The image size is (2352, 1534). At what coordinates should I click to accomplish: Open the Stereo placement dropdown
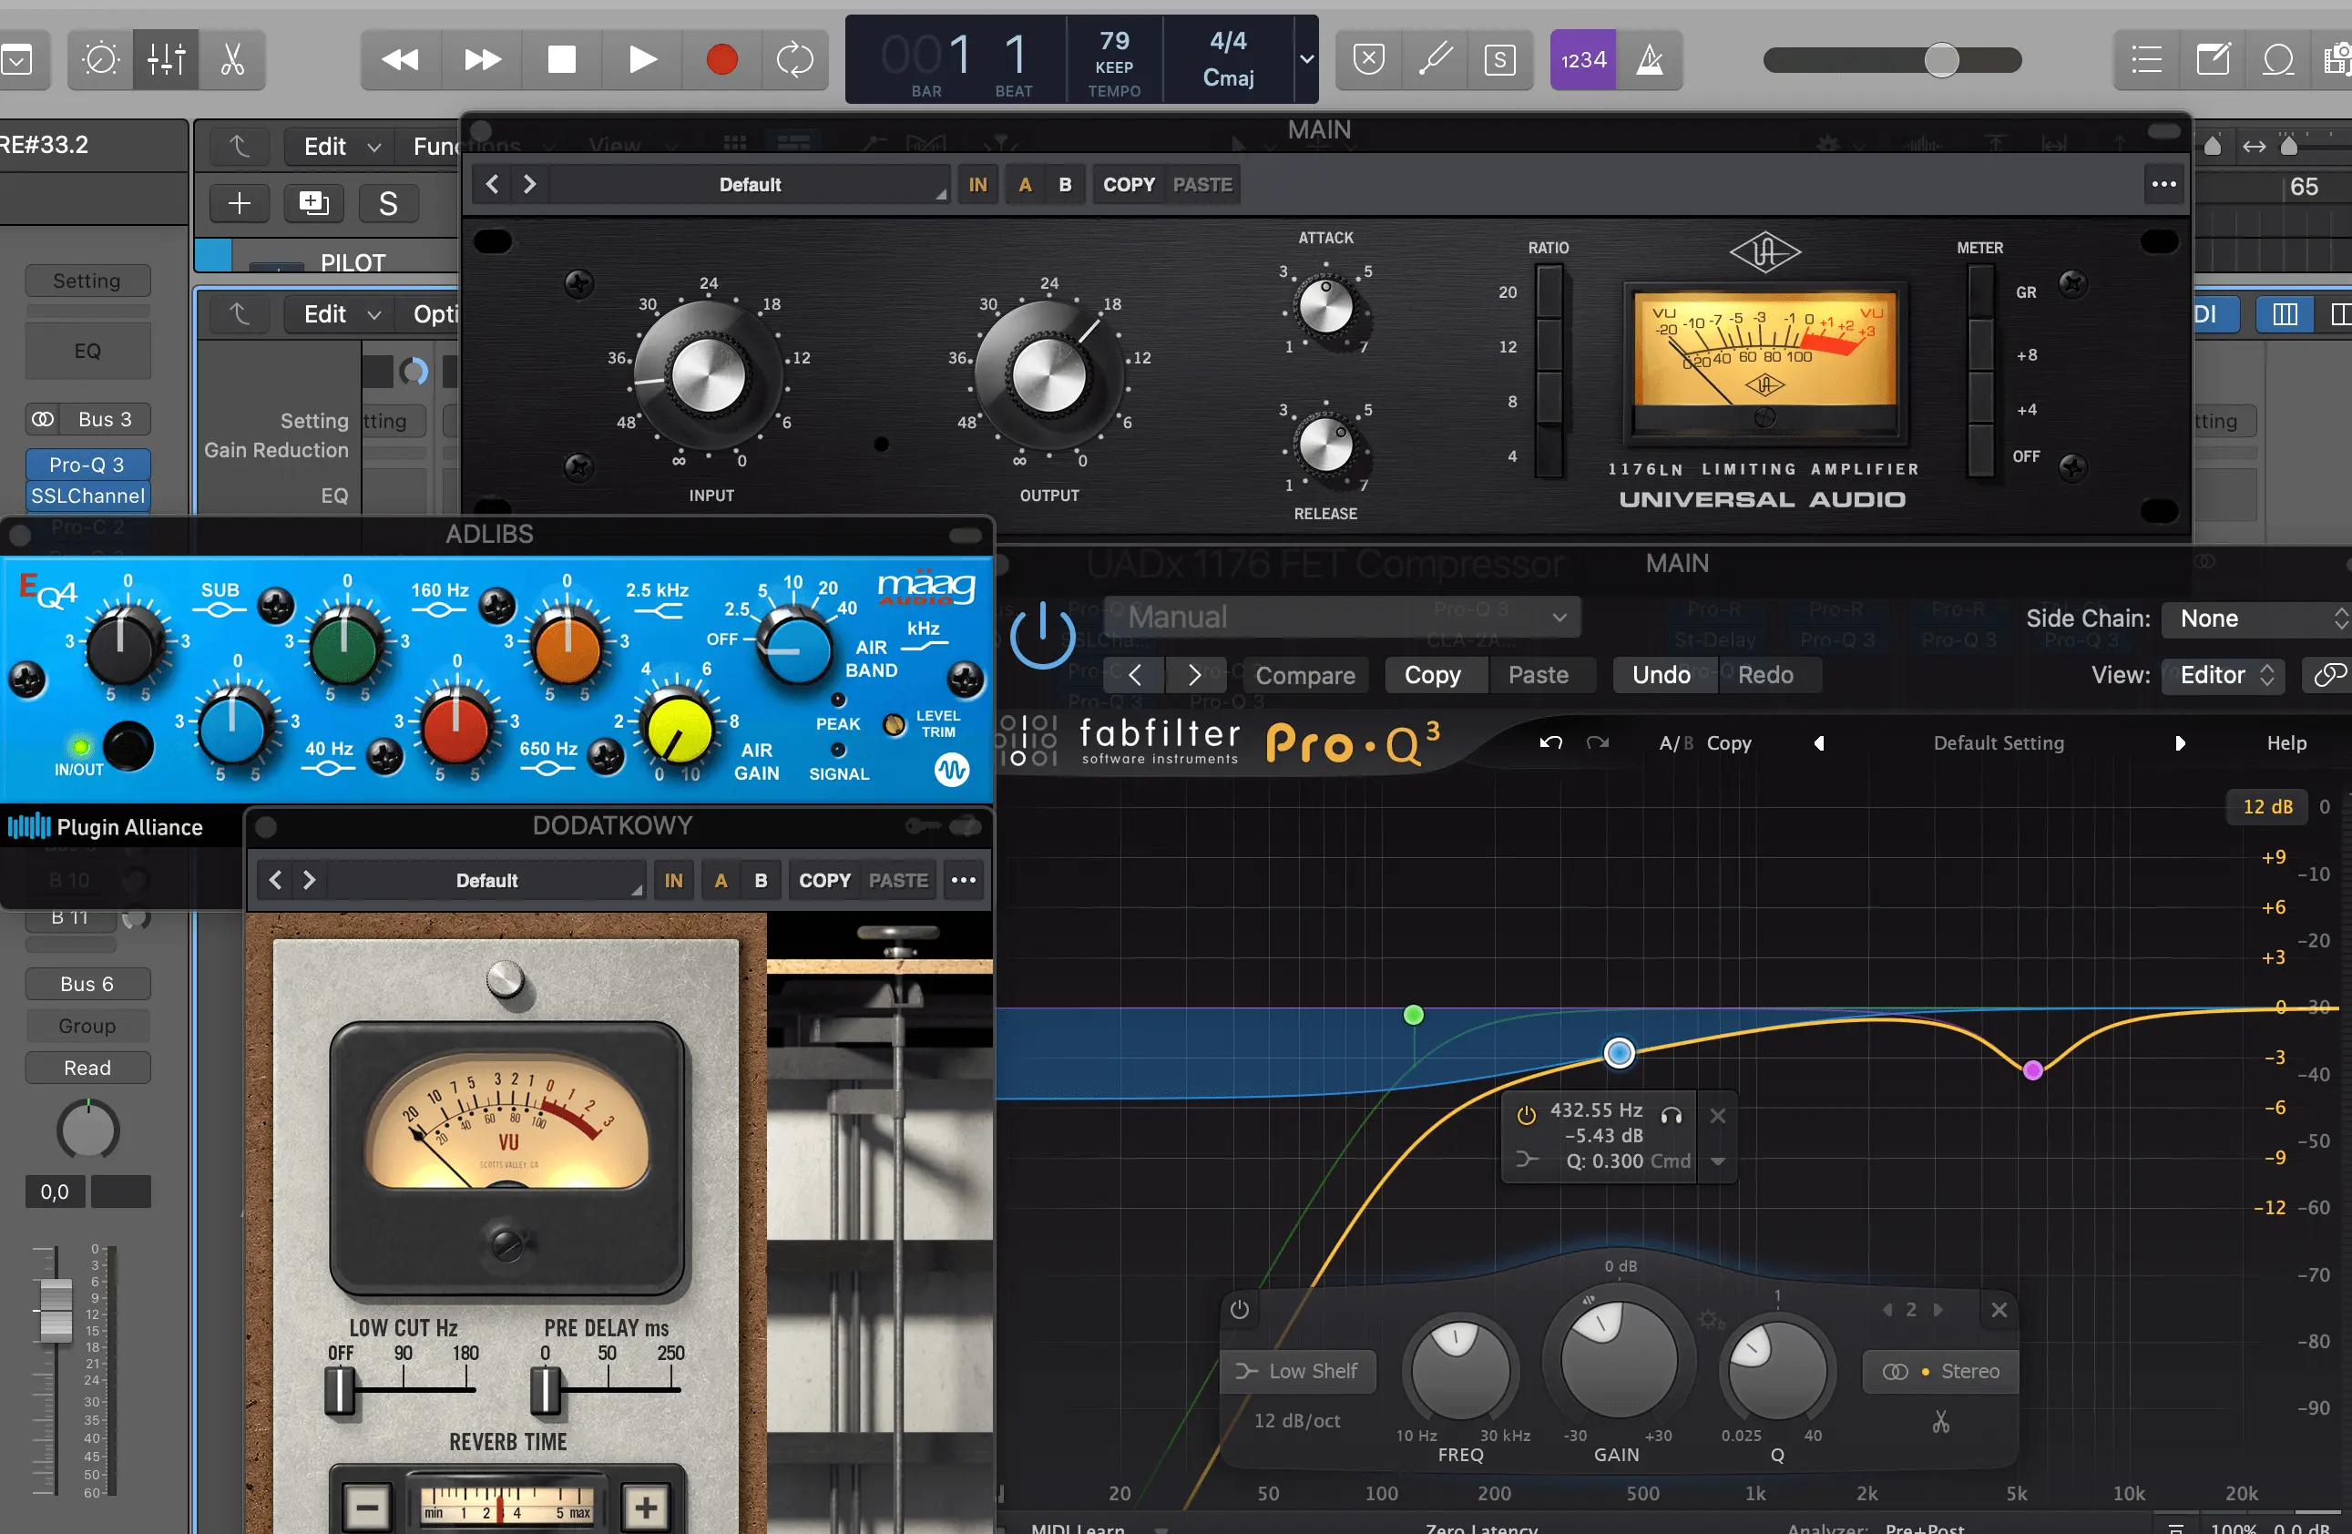click(x=1939, y=1371)
